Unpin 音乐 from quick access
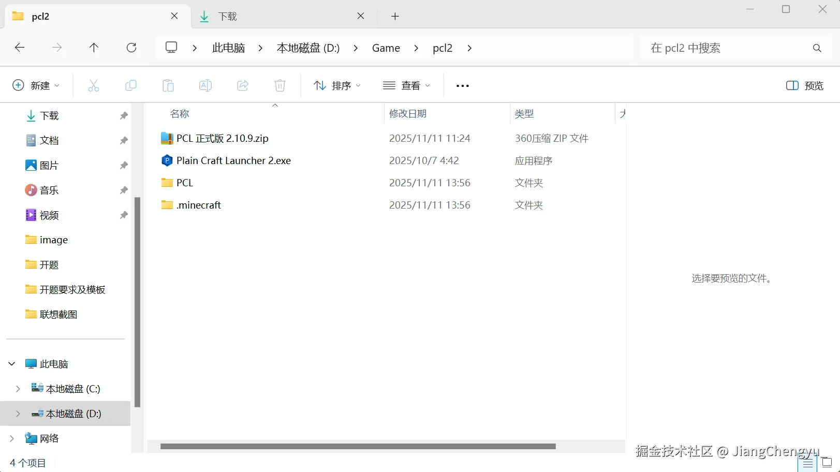 click(124, 190)
